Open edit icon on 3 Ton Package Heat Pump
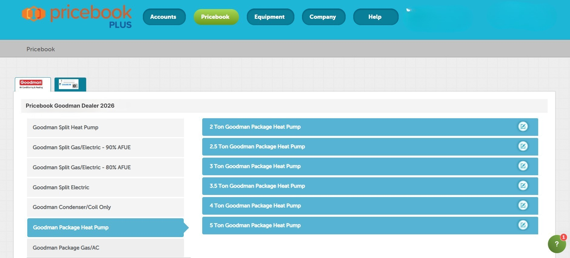This screenshot has width=570, height=258. tap(523, 166)
